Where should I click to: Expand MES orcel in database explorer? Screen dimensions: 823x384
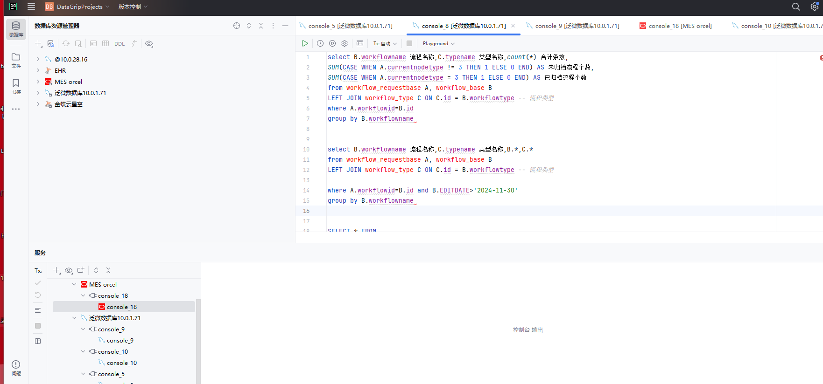[x=38, y=82]
